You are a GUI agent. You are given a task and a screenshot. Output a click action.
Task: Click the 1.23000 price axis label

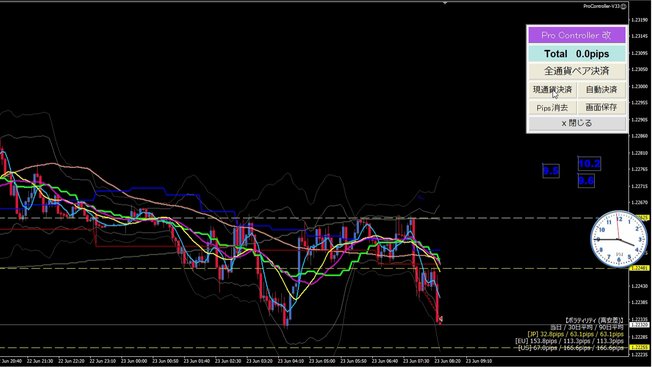[639, 86]
